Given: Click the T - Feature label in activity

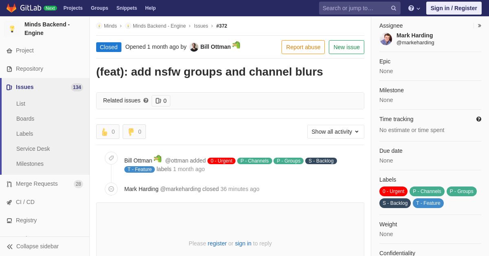Looking at the screenshot, I should coord(140,169).
